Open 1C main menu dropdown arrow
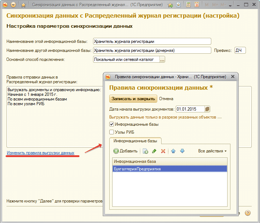The height and width of the screenshot is (223, 260). [13, 5]
